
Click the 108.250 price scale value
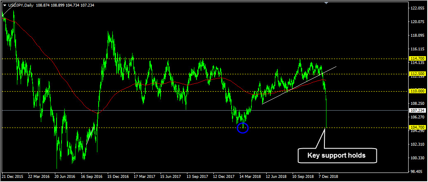(x=417, y=104)
